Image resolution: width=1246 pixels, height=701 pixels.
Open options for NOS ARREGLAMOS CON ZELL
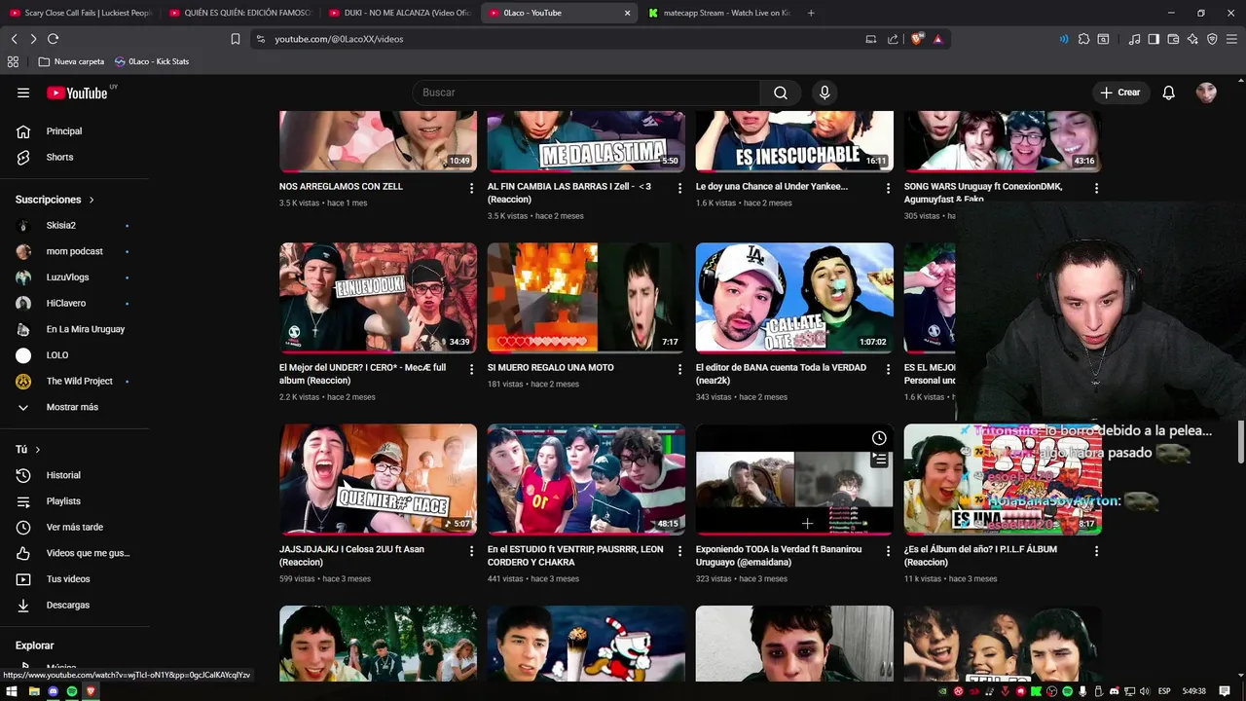[472, 188]
